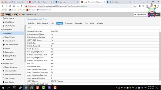Screen dimensions: 161x90
Task: Click sidebar scroll-up arrow
Action: pos(25,18)
